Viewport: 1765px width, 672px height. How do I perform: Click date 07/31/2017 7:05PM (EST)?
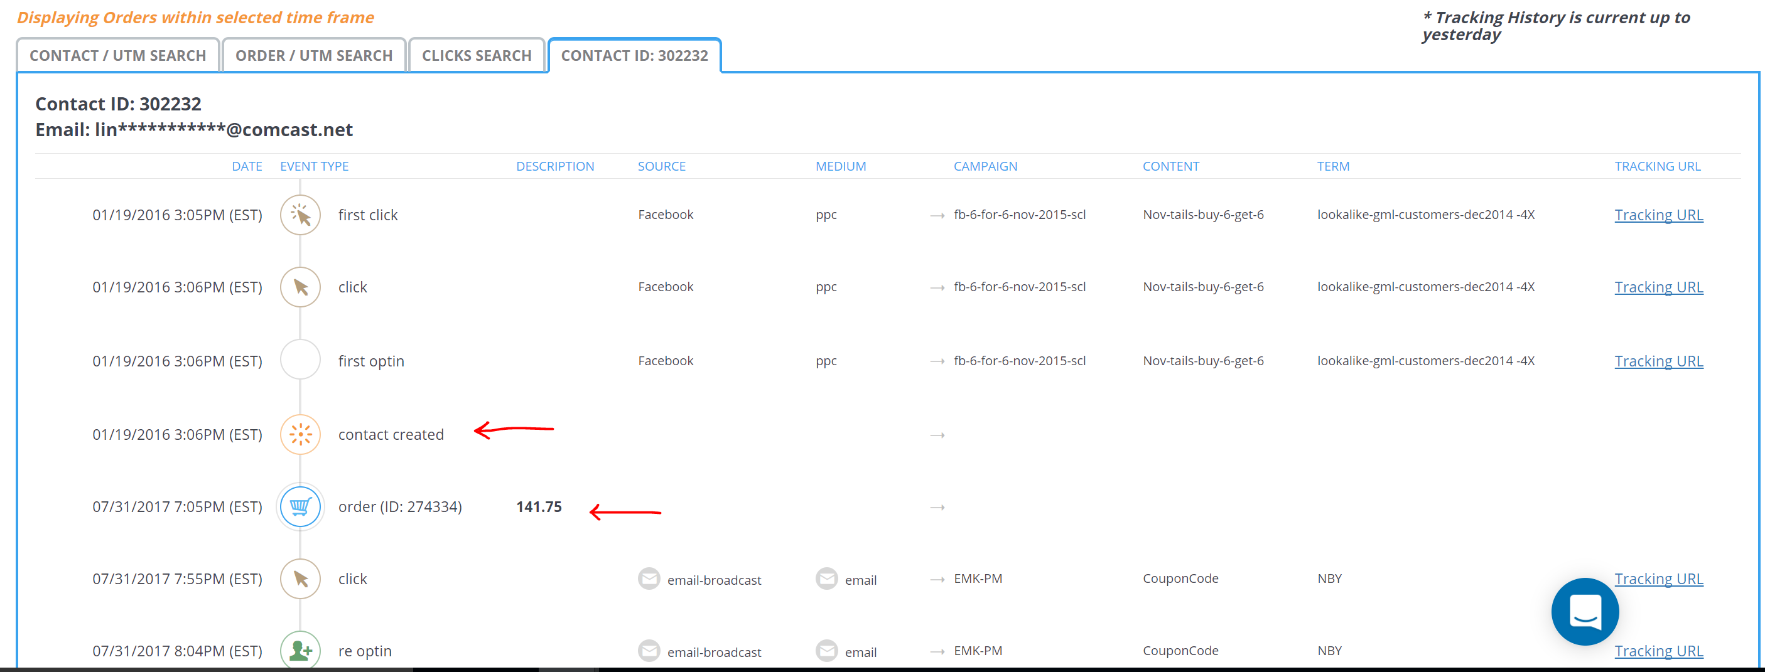click(178, 507)
